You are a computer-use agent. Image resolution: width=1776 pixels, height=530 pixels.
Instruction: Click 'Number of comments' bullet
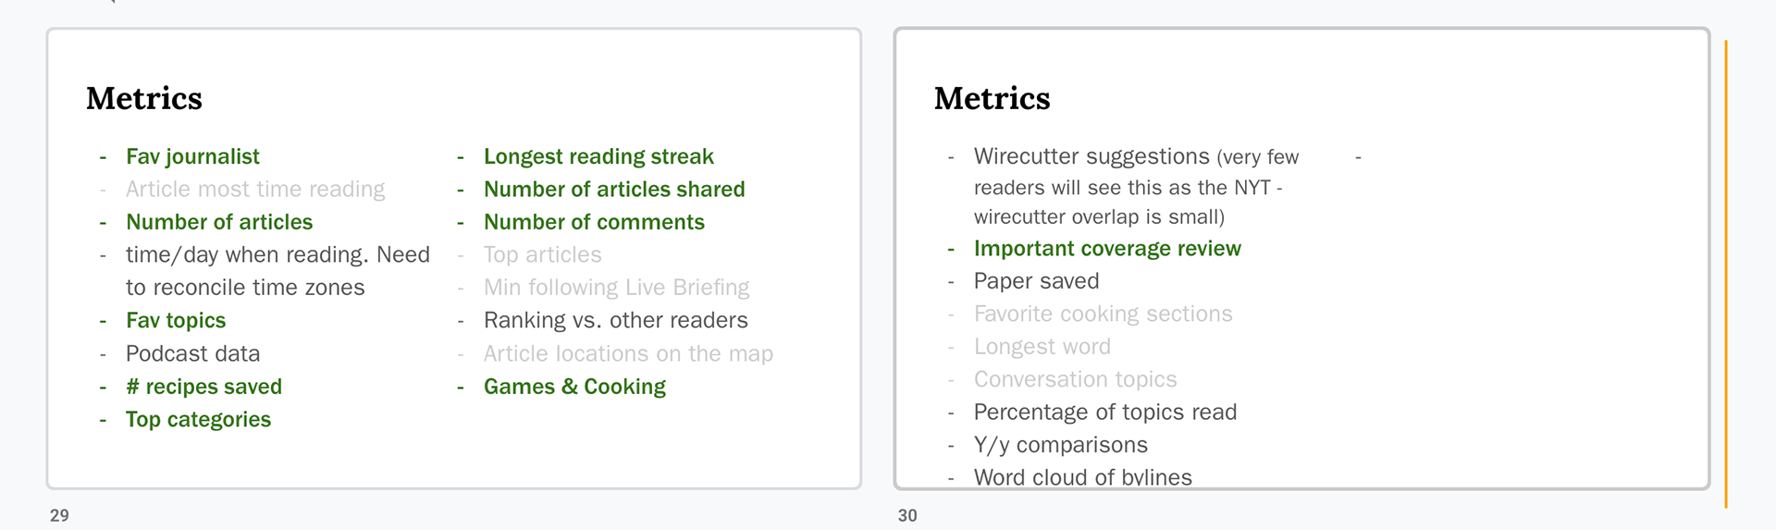click(x=594, y=222)
